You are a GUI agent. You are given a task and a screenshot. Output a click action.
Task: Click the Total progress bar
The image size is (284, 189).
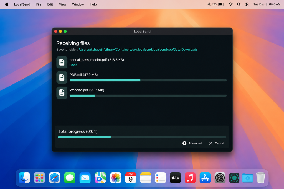tap(142, 137)
